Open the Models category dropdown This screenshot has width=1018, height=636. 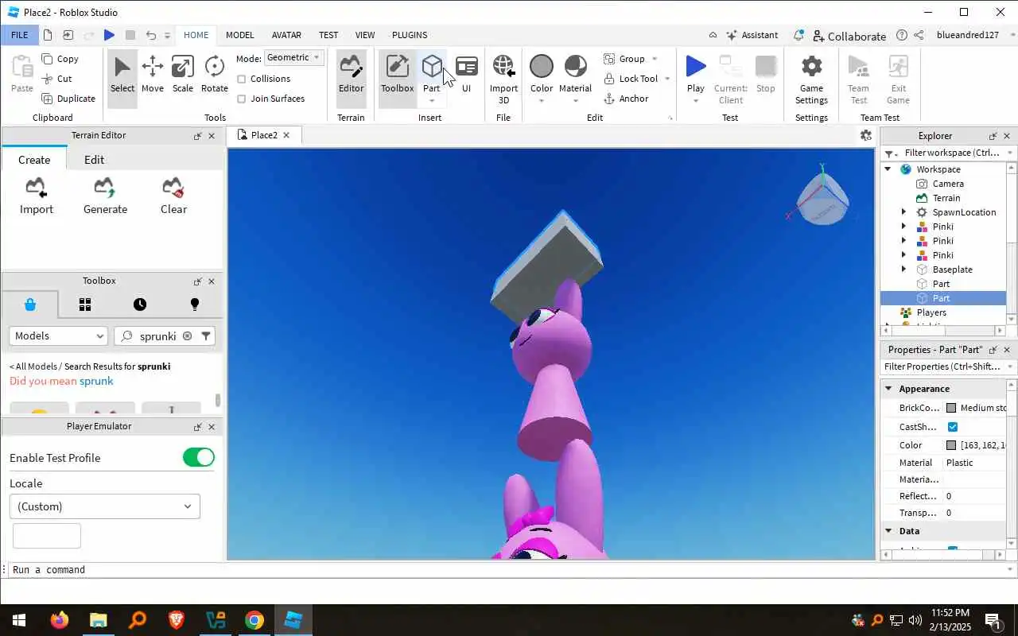pos(58,336)
